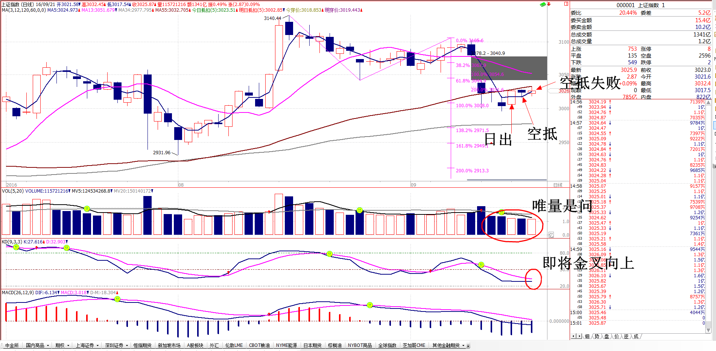Switch to the 恒指期货 tab
Image resolution: width=716 pixels, height=351 pixels.
142,345
